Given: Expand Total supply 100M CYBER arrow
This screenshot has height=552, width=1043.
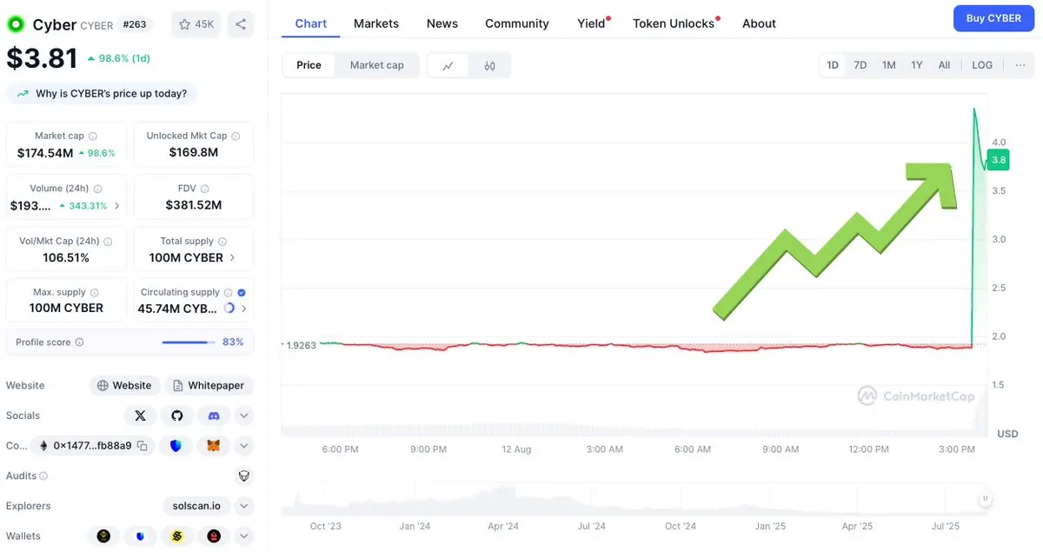Looking at the screenshot, I should tap(232, 258).
